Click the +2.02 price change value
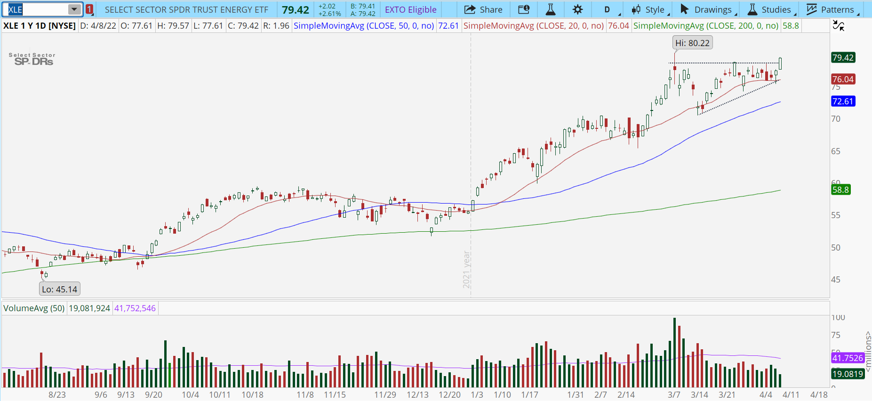 pos(327,6)
